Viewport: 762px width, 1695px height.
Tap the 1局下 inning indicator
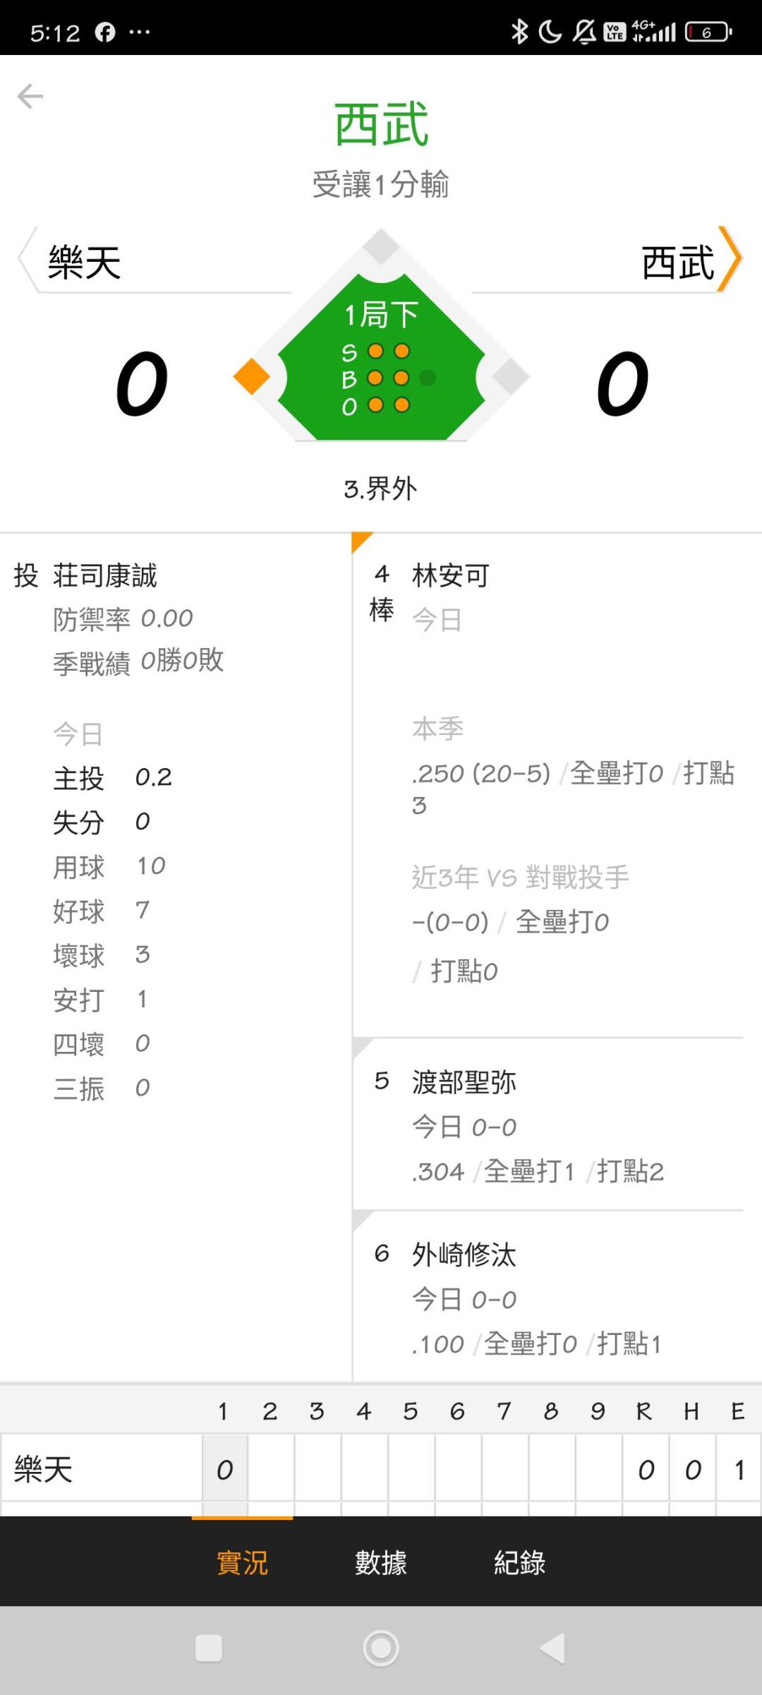tap(381, 315)
